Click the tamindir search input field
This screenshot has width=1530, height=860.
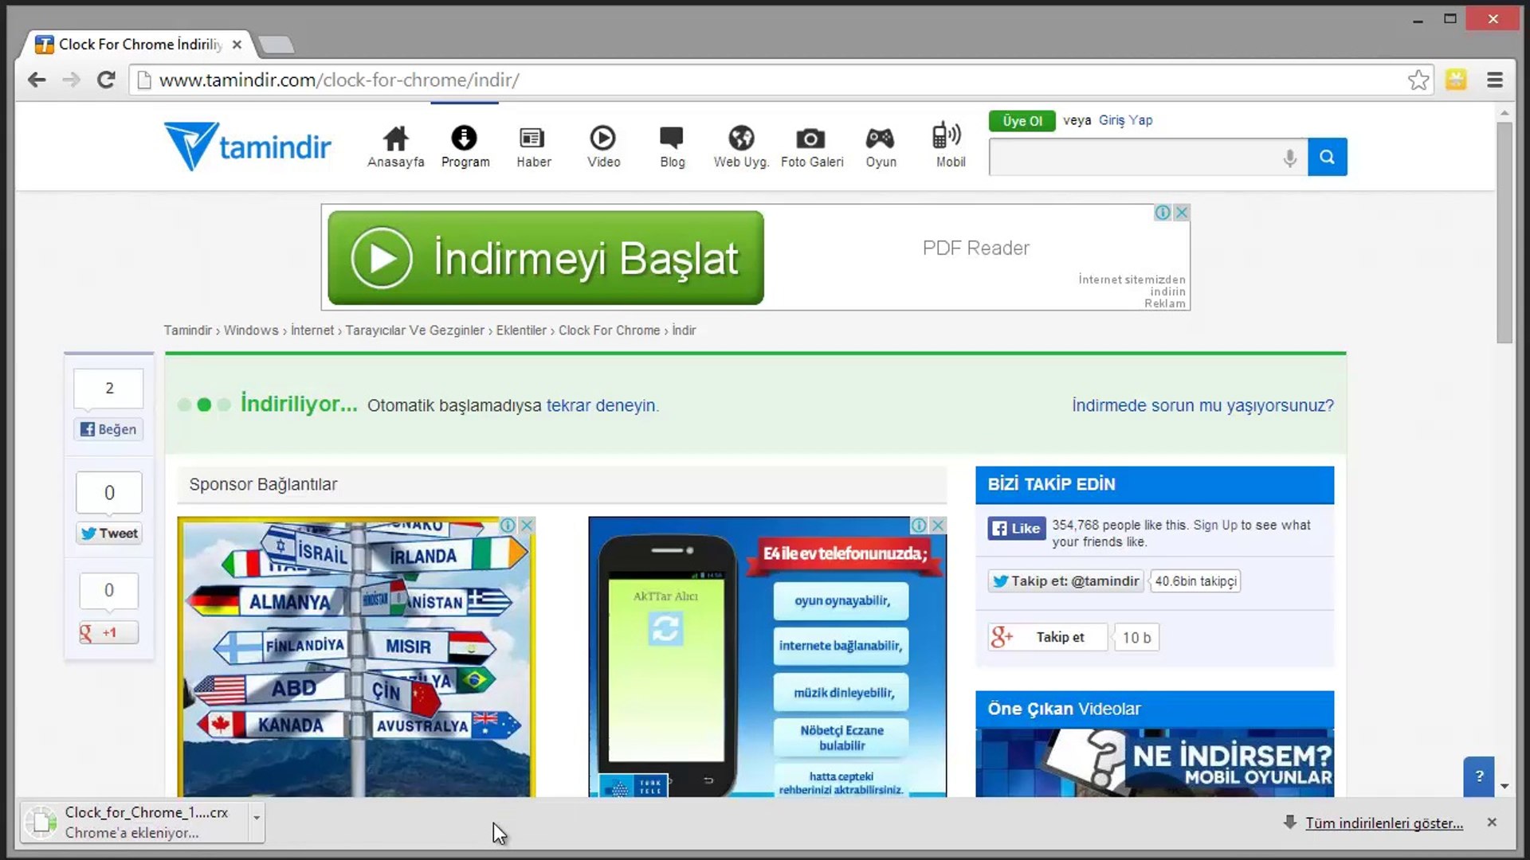[x=1133, y=158]
